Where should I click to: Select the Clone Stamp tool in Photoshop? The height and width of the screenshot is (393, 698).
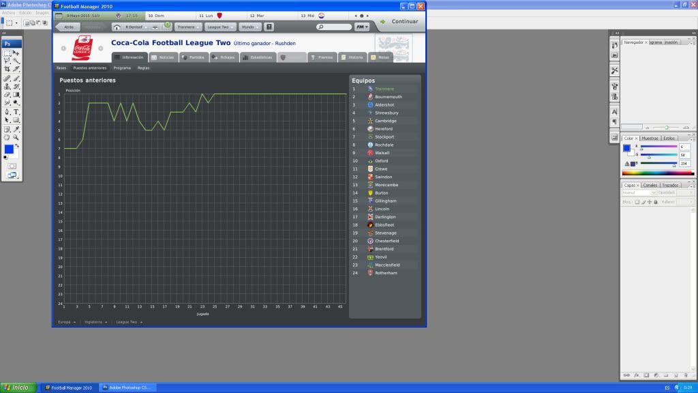[x=7, y=87]
